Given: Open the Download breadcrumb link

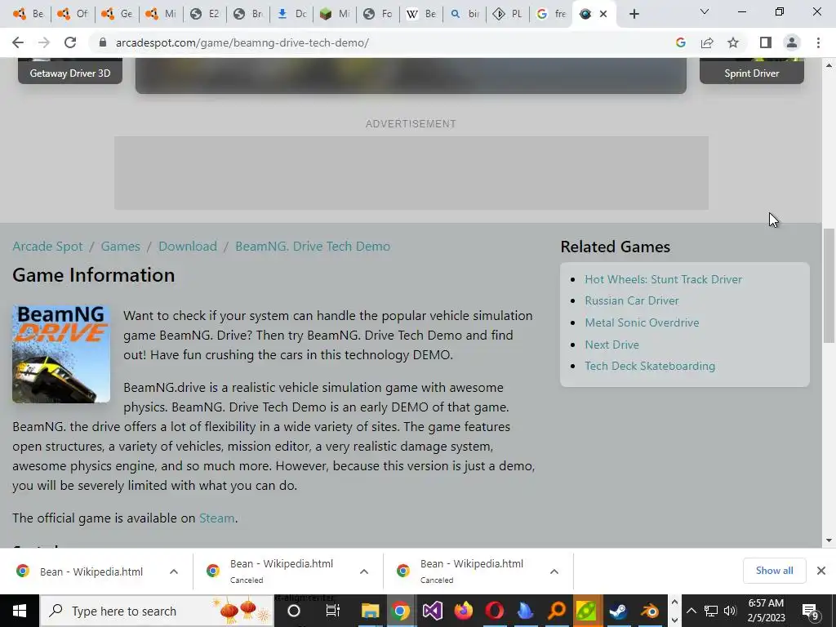Looking at the screenshot, I should tap(188, 247).
